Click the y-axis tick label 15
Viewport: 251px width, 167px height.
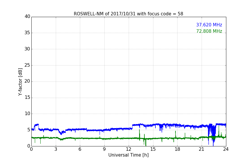pos(27,97)
